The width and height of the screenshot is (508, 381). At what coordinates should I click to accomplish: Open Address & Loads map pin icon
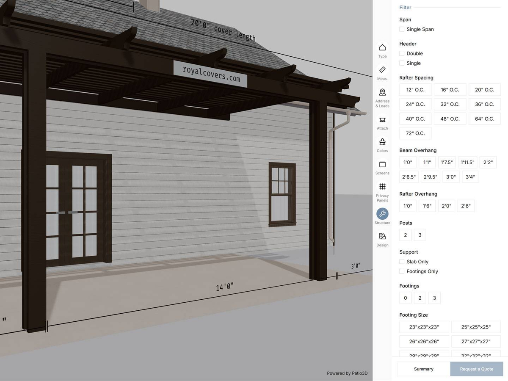click(382, 92)
